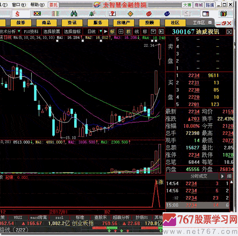
Task: Select the 查股东 indicator tab
Action: tap(100, 218)
